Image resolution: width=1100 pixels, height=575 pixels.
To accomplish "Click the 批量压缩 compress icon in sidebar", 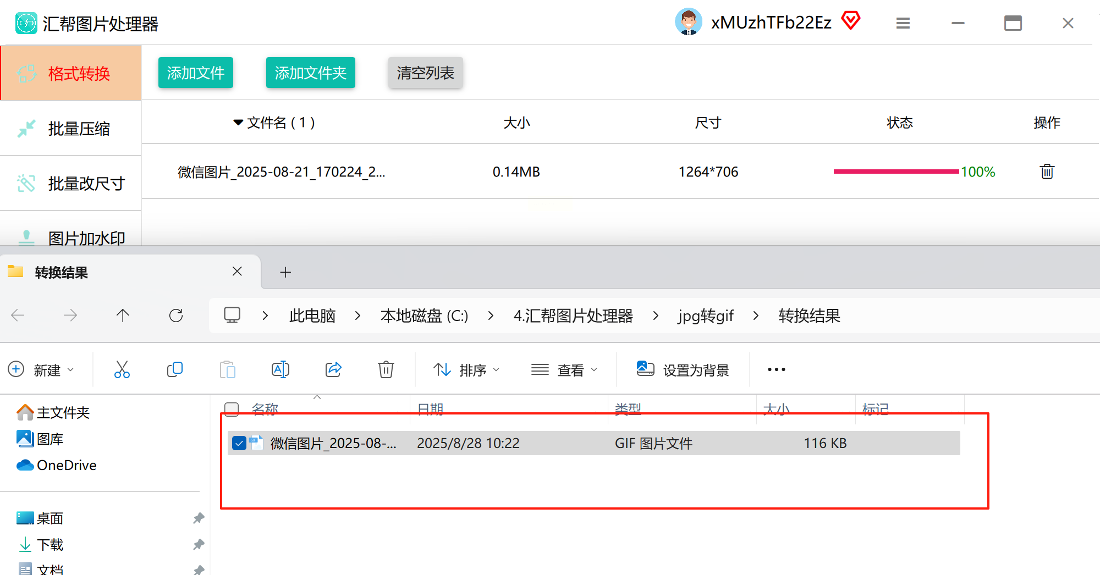I will pos(26,129).
